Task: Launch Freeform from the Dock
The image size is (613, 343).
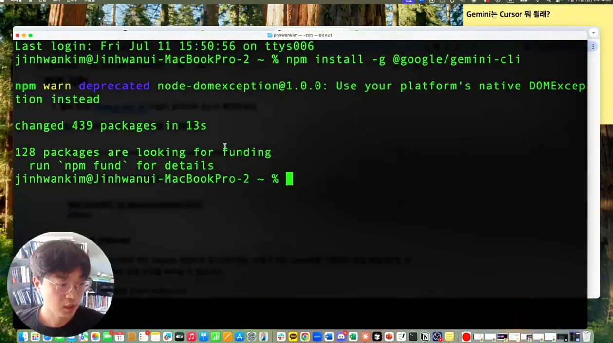Action: [167, 337]
